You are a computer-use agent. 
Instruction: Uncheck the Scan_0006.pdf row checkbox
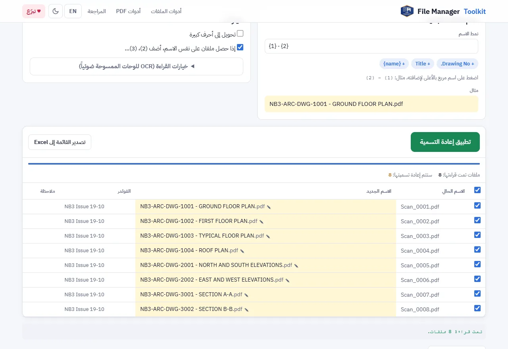click(x=477, y=279)
